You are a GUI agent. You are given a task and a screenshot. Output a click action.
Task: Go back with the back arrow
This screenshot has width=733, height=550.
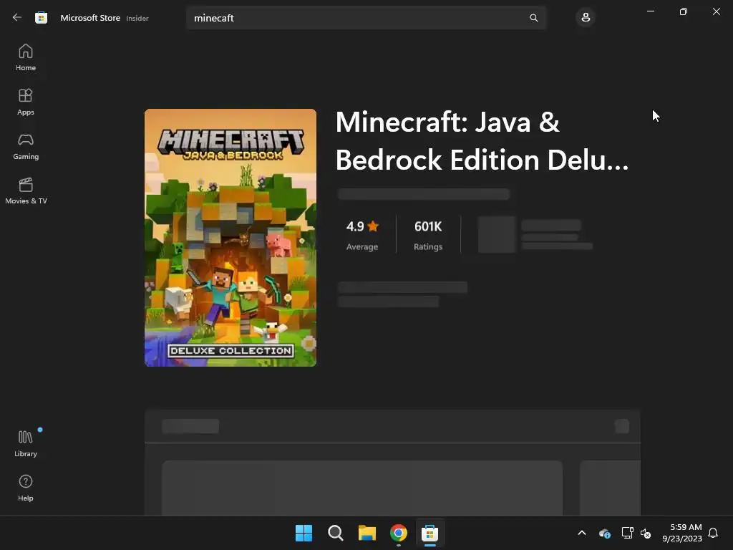pyautogui.click(x=17, y=18)
